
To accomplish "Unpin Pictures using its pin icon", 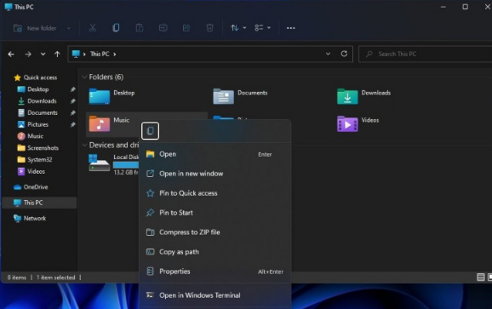I will [73, 124].
